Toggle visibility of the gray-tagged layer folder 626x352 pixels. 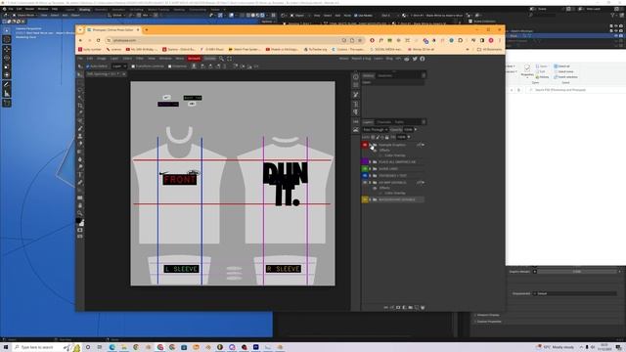click(365, 183)
